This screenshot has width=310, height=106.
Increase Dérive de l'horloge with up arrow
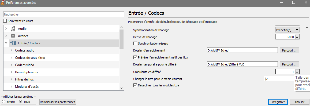(297, 36)
